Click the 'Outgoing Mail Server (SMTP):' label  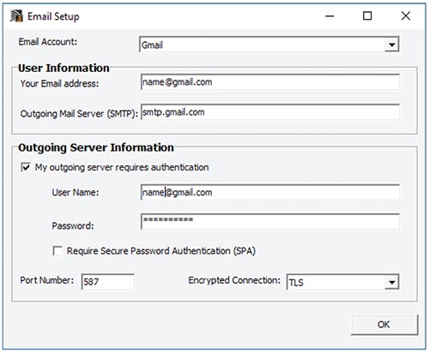point(79,114)
